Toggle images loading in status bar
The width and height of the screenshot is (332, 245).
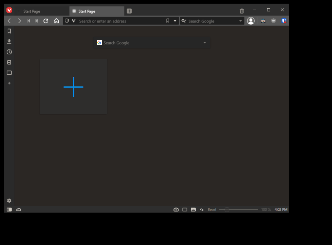click(x=193, y=210)
